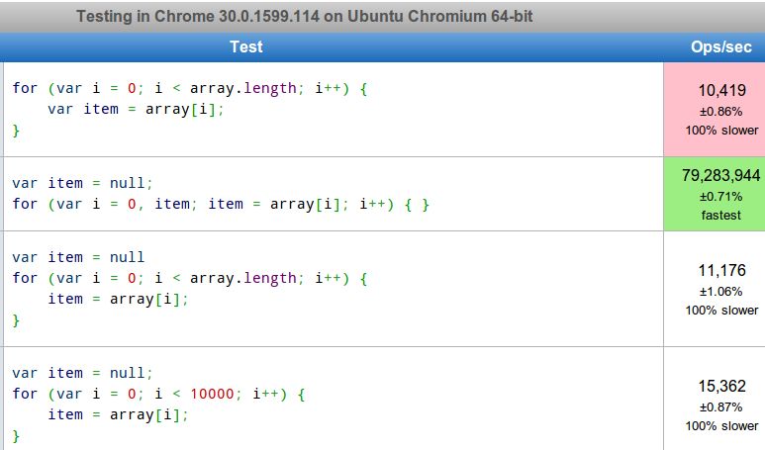Click the 'var item = null' line without semicolon
Image resolution: width=765 pixels, height=450 pixels.
click(x=78, y=257)
